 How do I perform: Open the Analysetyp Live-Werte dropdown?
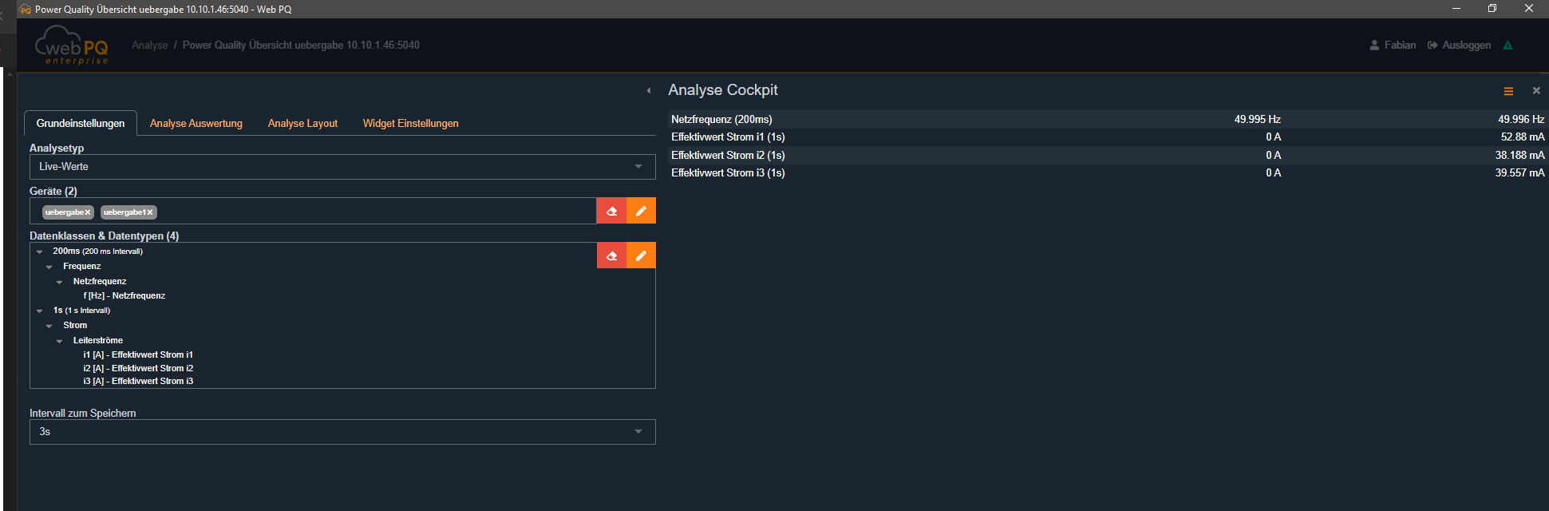(x=342, y=167)
